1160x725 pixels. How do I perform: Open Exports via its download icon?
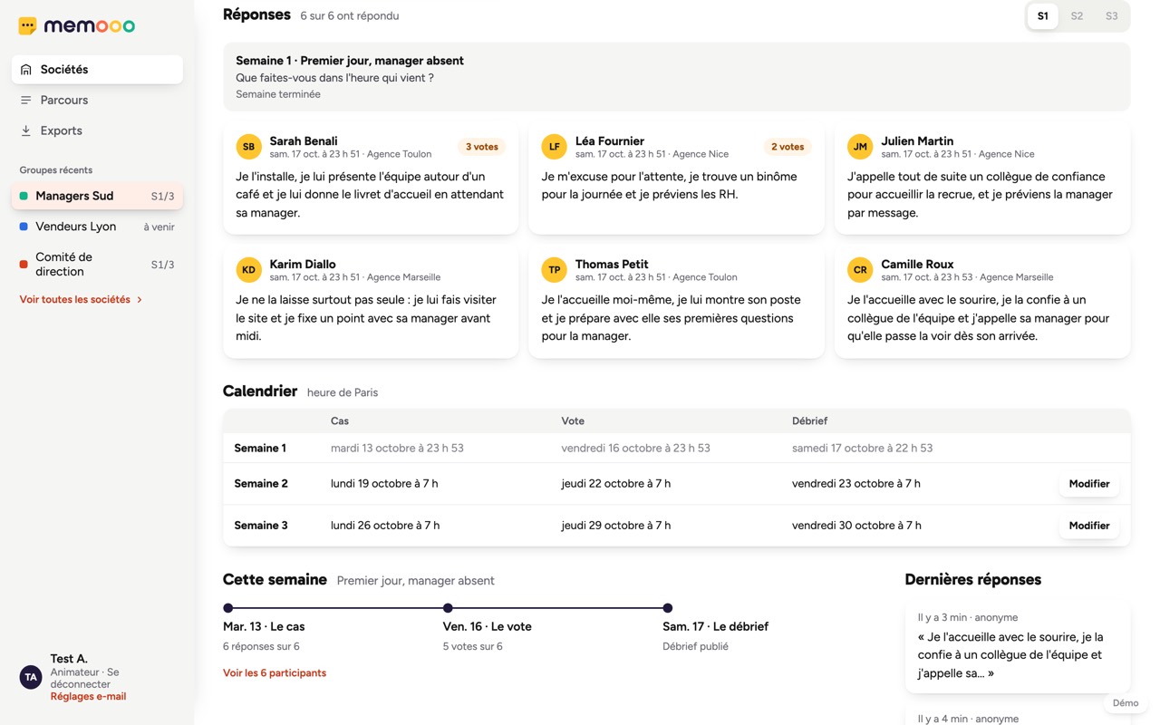click(26, 131)
